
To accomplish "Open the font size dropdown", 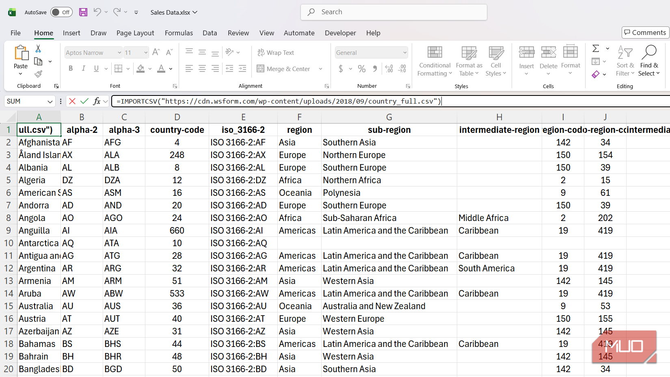I will tap(146, 52).
